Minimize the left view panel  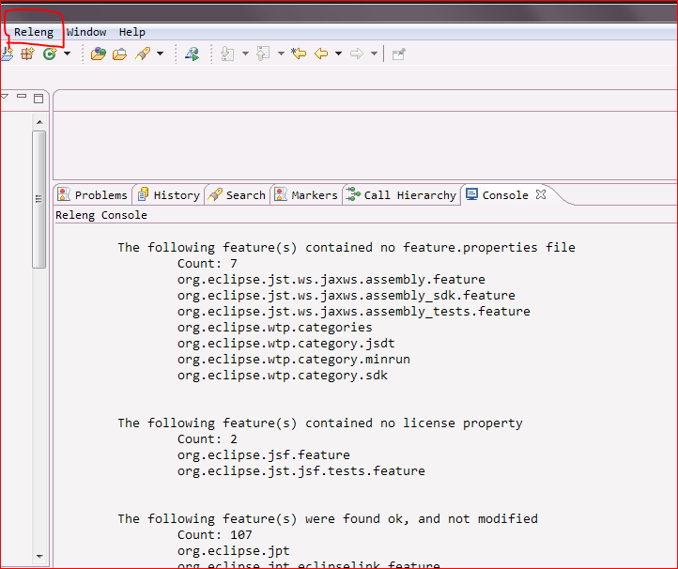pyautogui.click(x=22, y=96)
